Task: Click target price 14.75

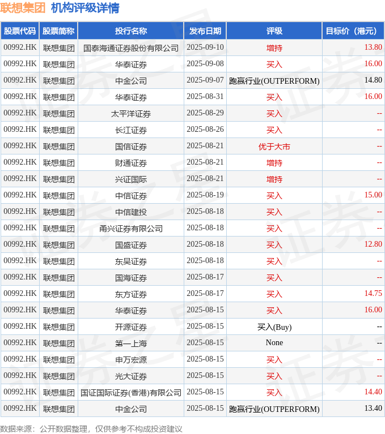Action: click(x=373, y=294)
